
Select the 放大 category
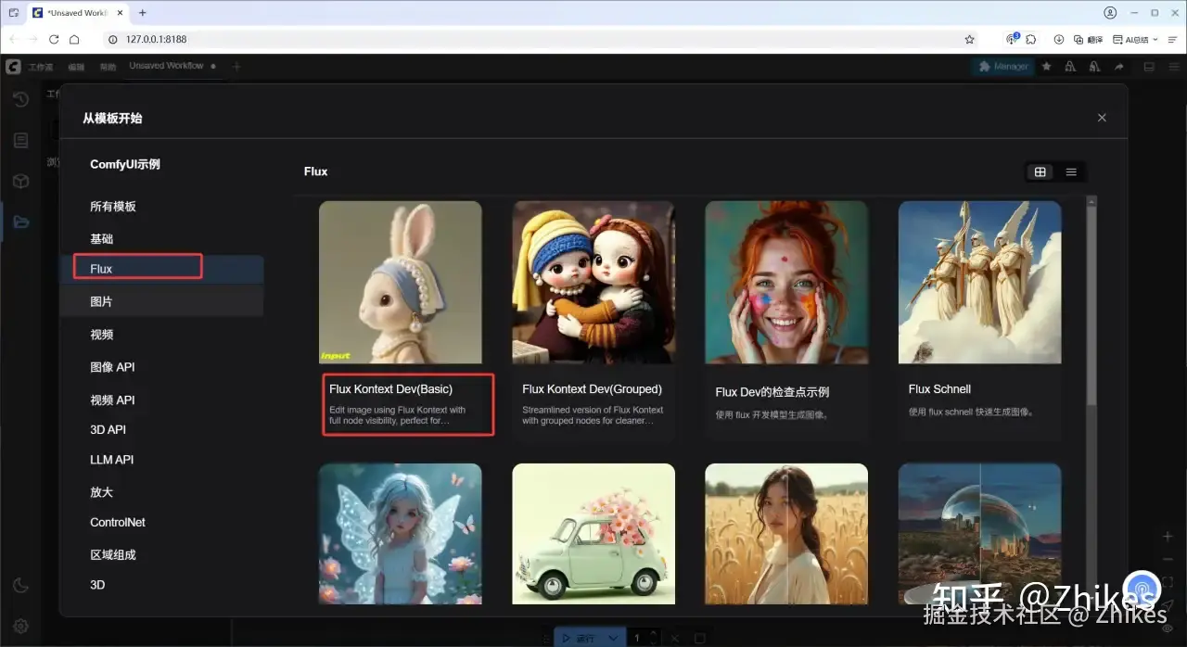[x=161, y=492]
